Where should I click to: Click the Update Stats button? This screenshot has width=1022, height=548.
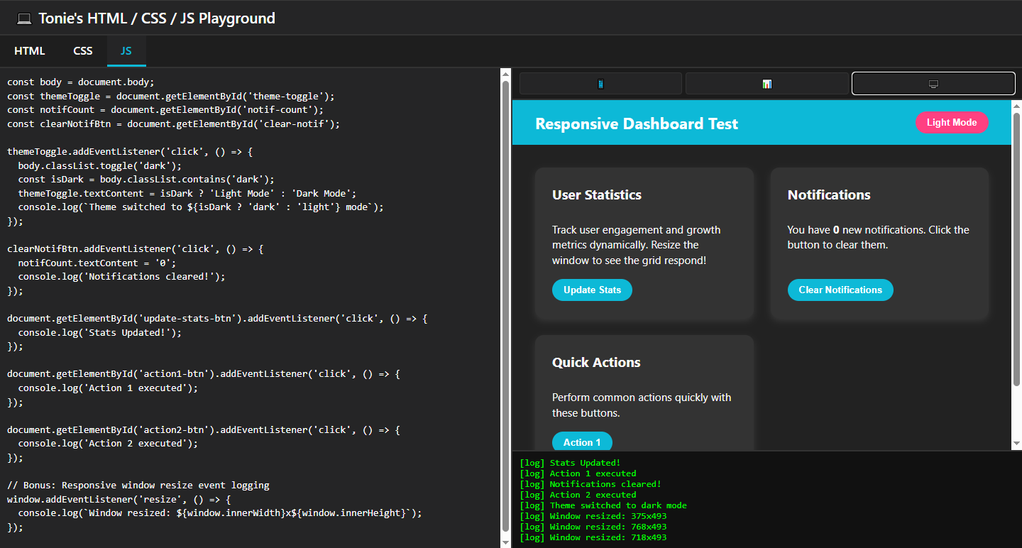[x=592, y=290]
